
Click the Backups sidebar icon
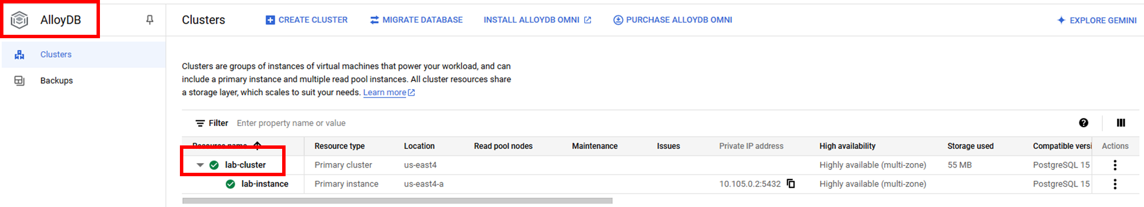point(19,80)
